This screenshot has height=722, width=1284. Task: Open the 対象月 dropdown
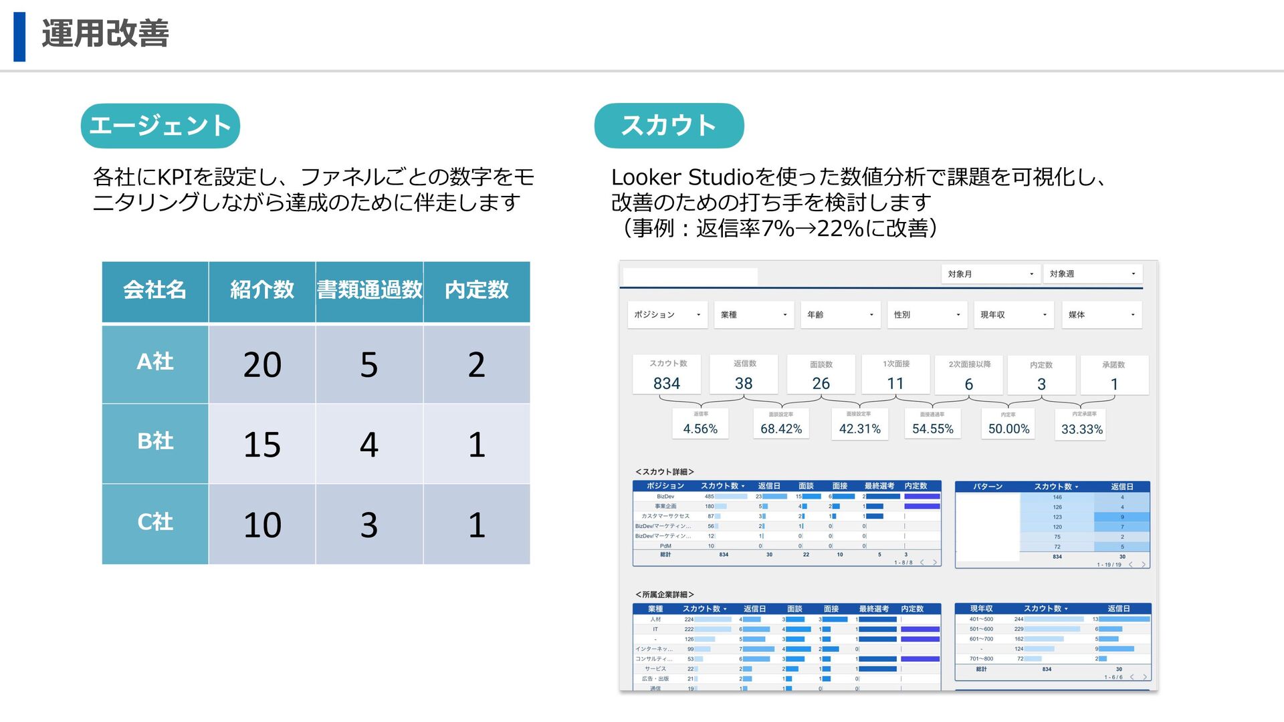pyautogui.click(x=991, y=274)
